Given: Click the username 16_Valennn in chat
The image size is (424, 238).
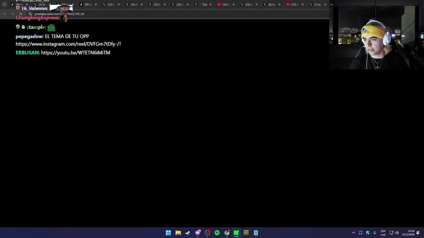Looking at the screenshot, I should [x=34, y=9].
